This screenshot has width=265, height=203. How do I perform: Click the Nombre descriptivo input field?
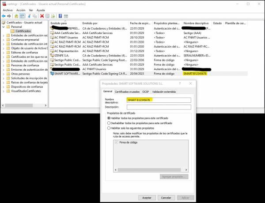159,100
